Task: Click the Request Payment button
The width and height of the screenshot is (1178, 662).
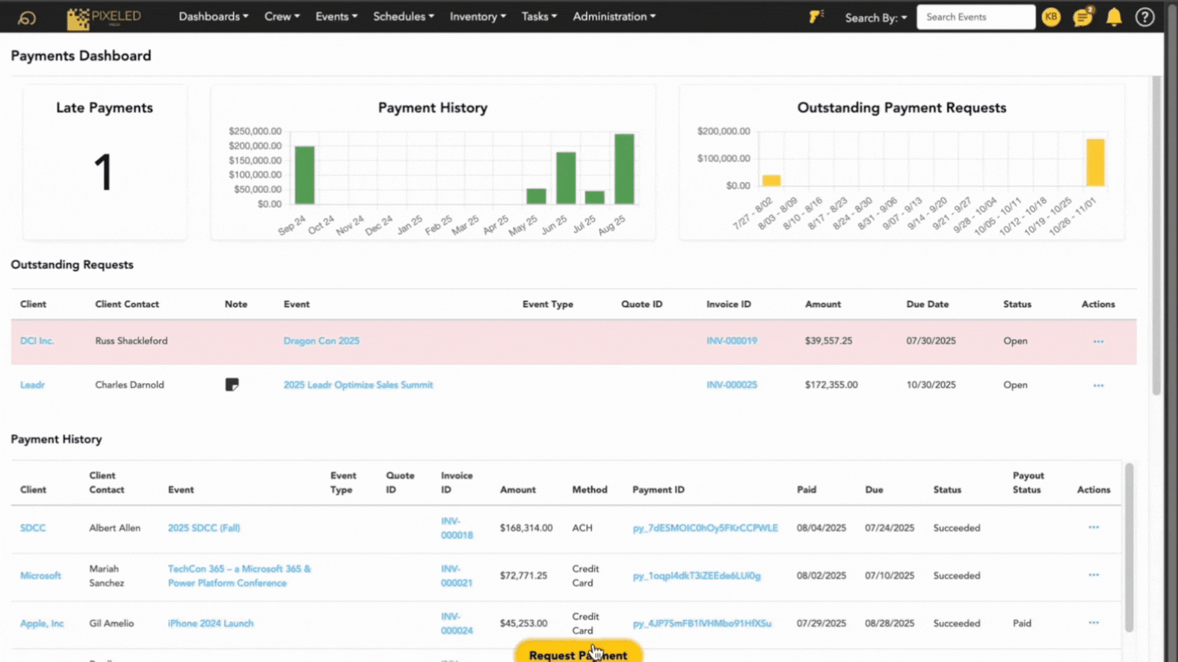Action: pyautogui.click(x=577, y=655)
